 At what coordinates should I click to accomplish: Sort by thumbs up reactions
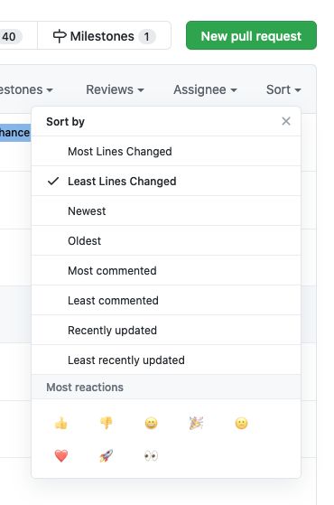(x=61, y=423)
